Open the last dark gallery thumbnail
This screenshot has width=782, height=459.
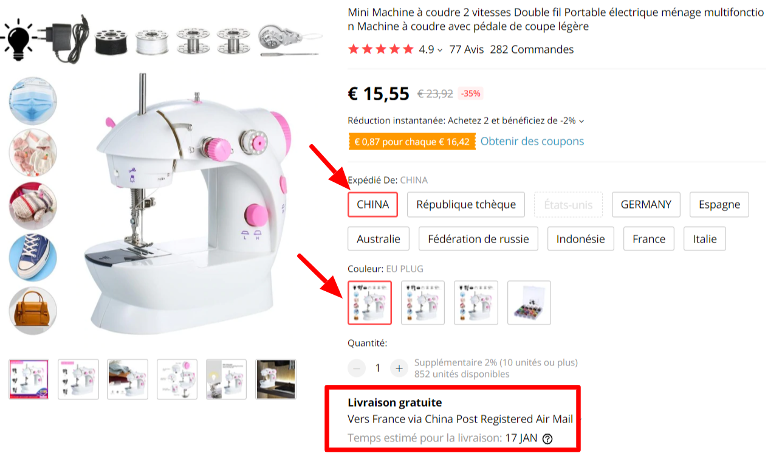(276, 379)
